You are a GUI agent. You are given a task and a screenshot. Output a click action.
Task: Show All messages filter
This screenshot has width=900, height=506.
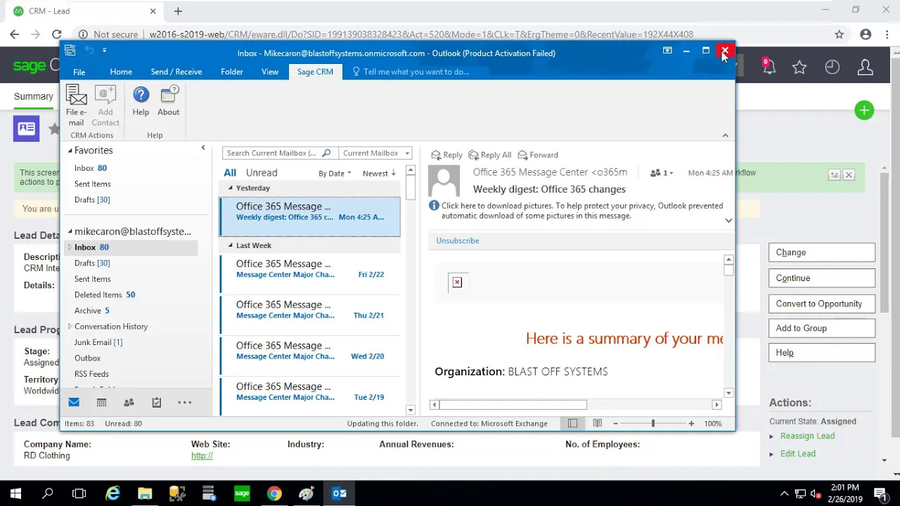[230, 173]
